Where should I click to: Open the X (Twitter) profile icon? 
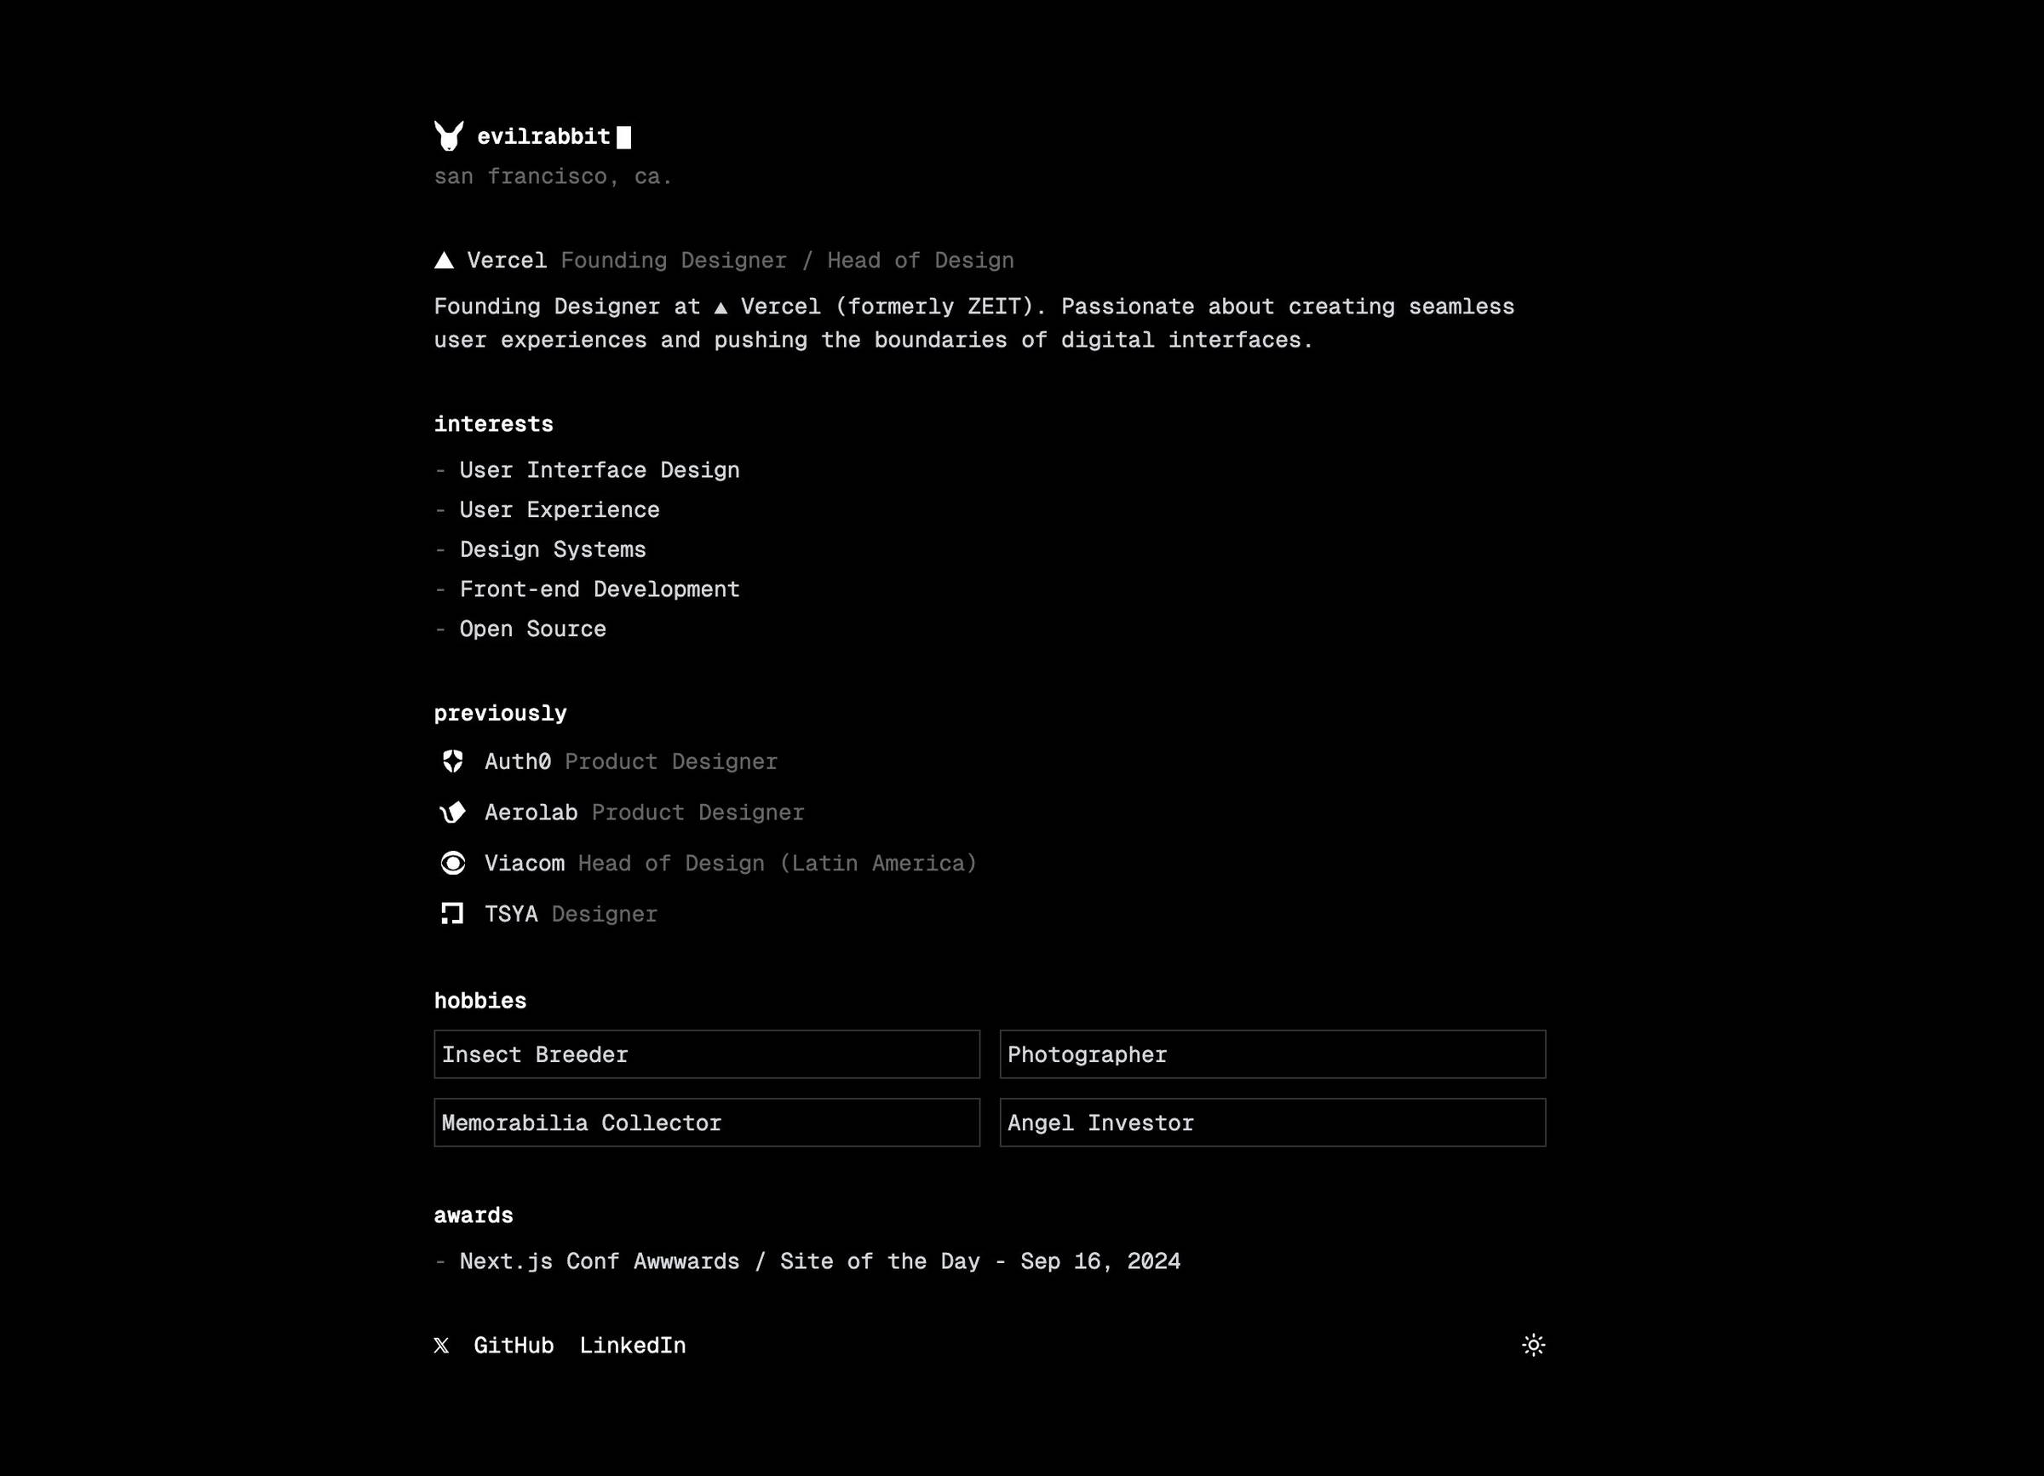click(x=442, y=1346)
